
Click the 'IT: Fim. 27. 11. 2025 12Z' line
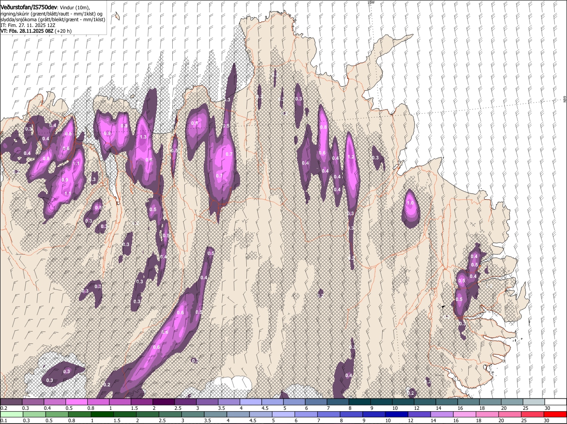point(28,25)
